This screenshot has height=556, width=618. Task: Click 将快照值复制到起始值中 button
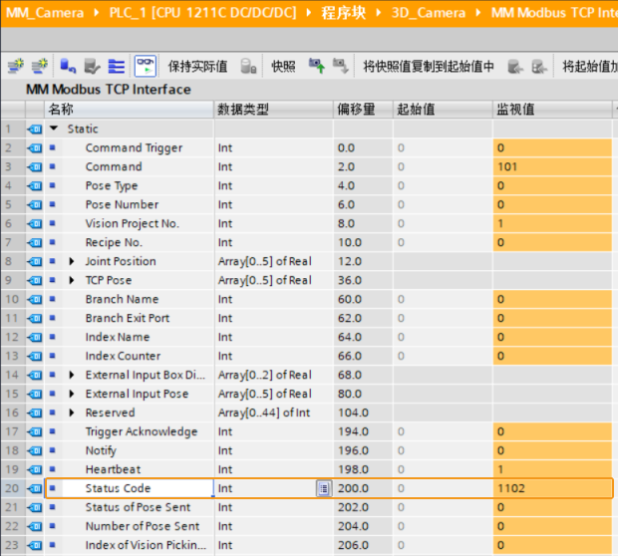429,66
